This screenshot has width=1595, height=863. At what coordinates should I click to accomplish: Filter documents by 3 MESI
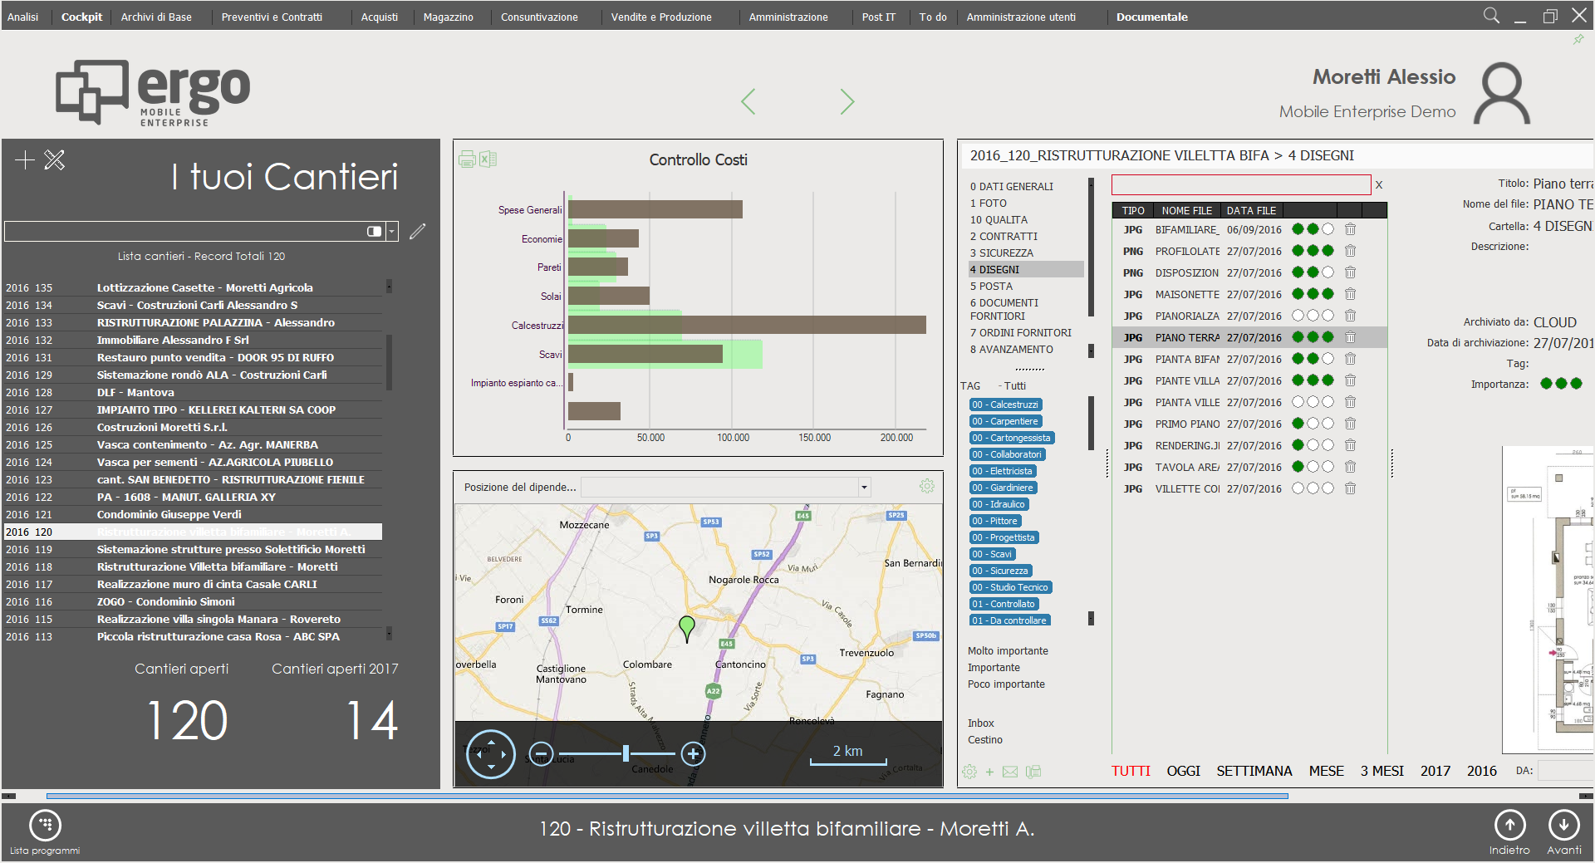pos(1382,771)
